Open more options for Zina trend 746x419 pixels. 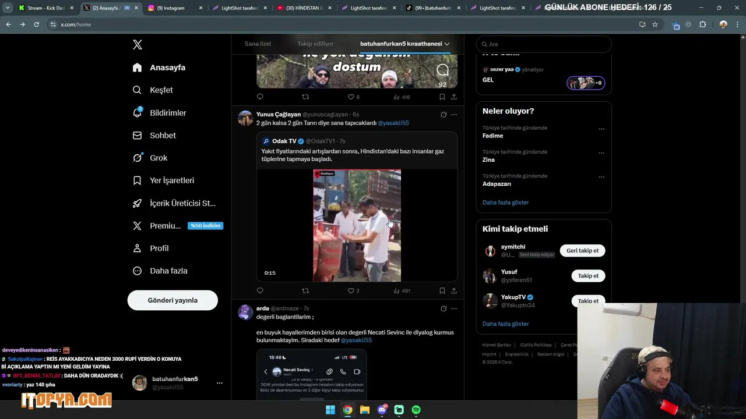[x=601, y=152]
